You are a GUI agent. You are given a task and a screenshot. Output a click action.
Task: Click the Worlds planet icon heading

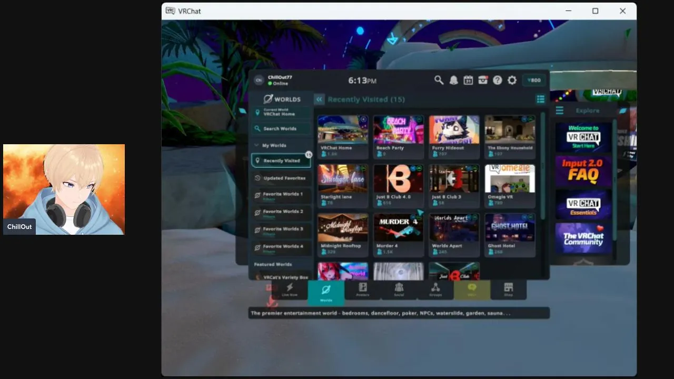tap(282, 99)
